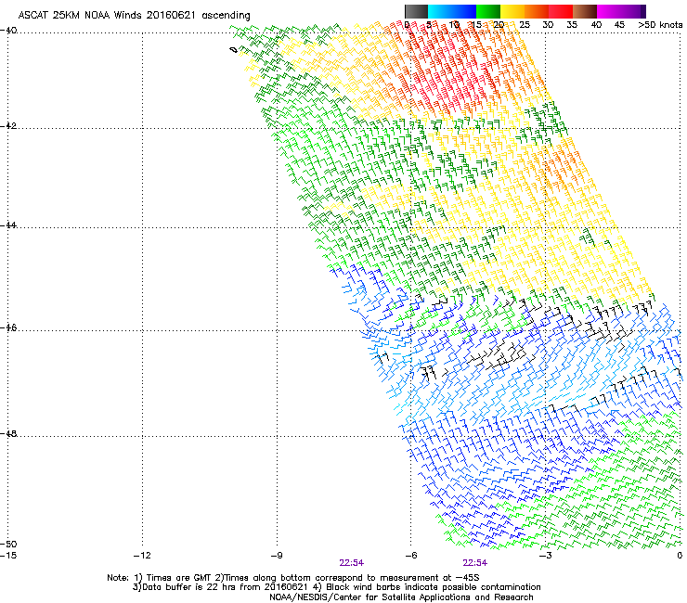Click the '>50 knots' legend label
This screenshot has height=603, width=687.
[660, 25]
